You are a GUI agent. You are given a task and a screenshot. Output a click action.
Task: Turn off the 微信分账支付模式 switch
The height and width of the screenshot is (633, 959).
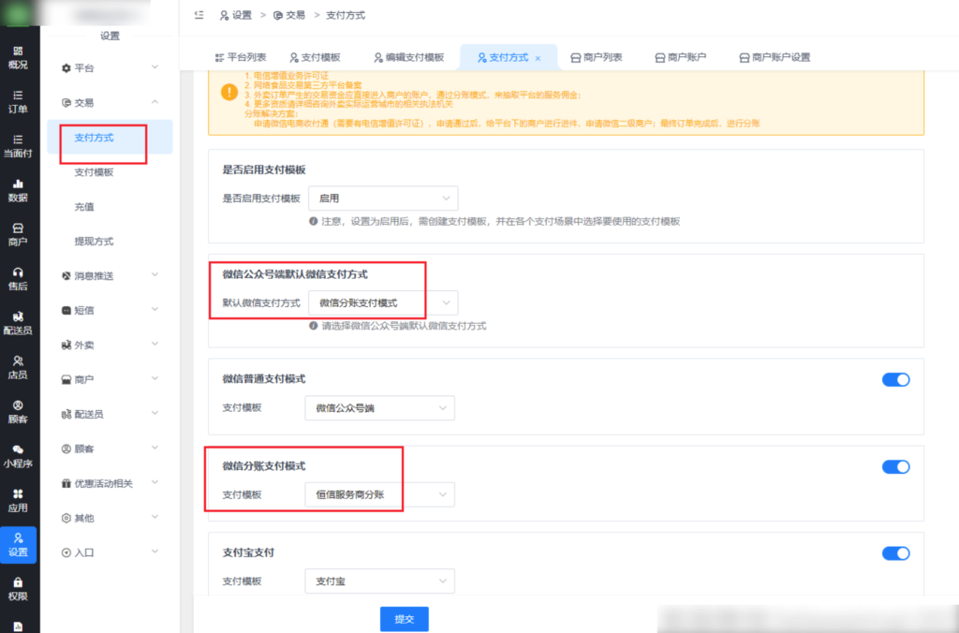pyautogui.click(x=895, y=466)
